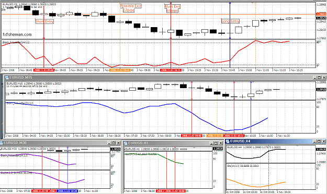Minimize the EURUSD,H1 chart window

click(211, 143)
